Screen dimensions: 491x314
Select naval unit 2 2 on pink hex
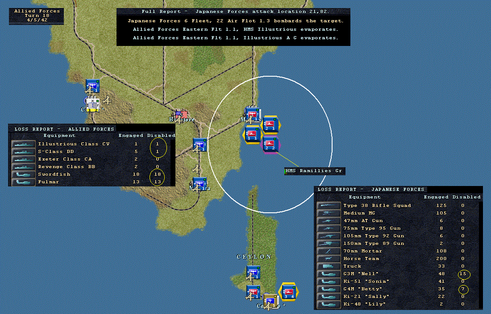[x=270, y=145]
